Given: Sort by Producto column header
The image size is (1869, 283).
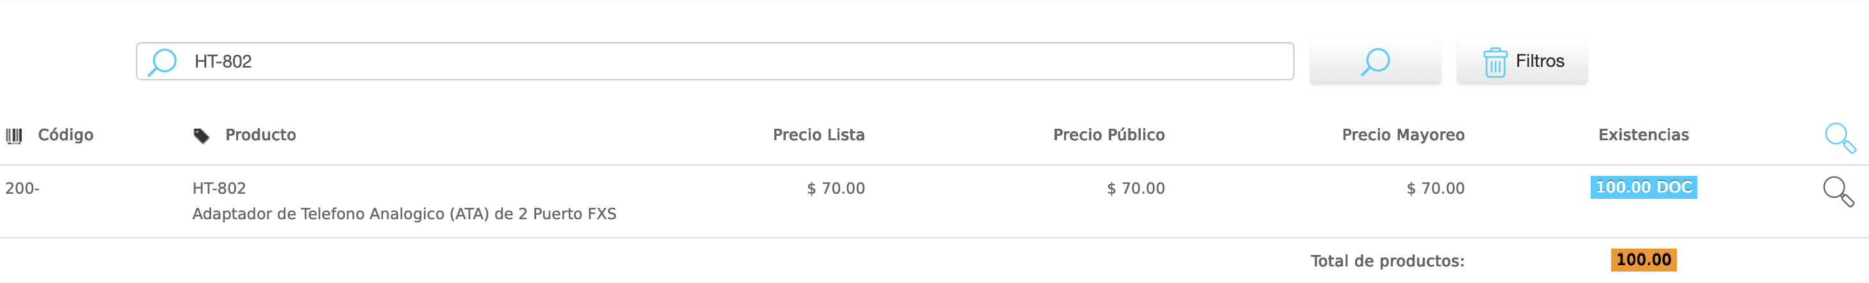Looking at the screenshot, I should (260, 134).
